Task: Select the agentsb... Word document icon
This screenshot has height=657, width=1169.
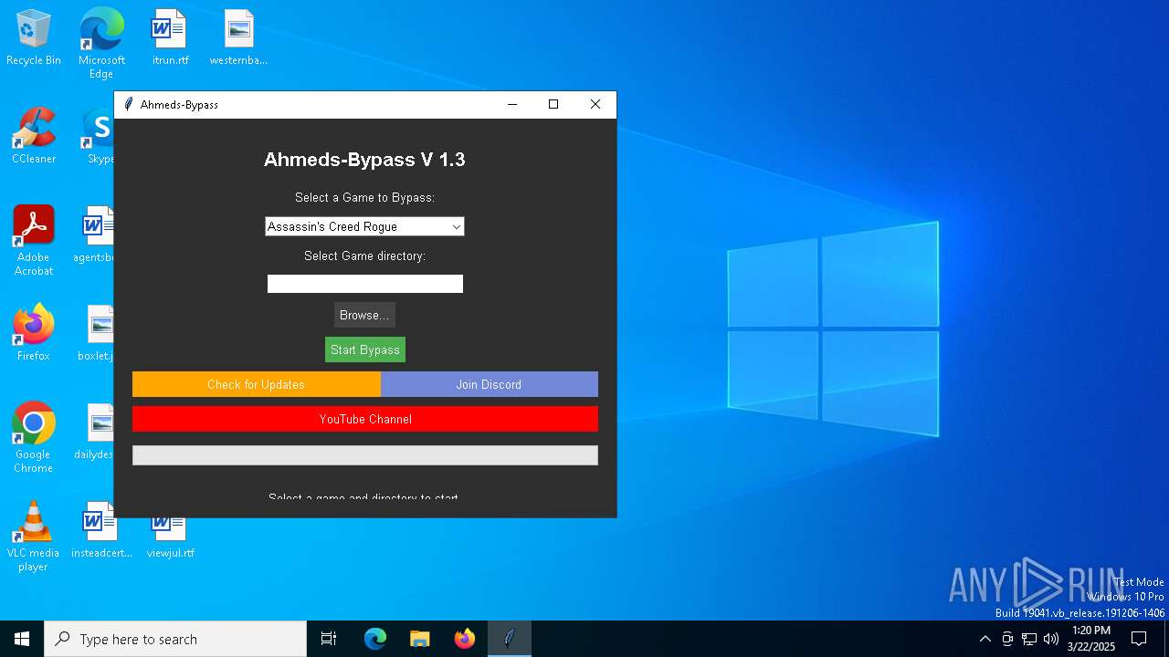Action: 96,234
